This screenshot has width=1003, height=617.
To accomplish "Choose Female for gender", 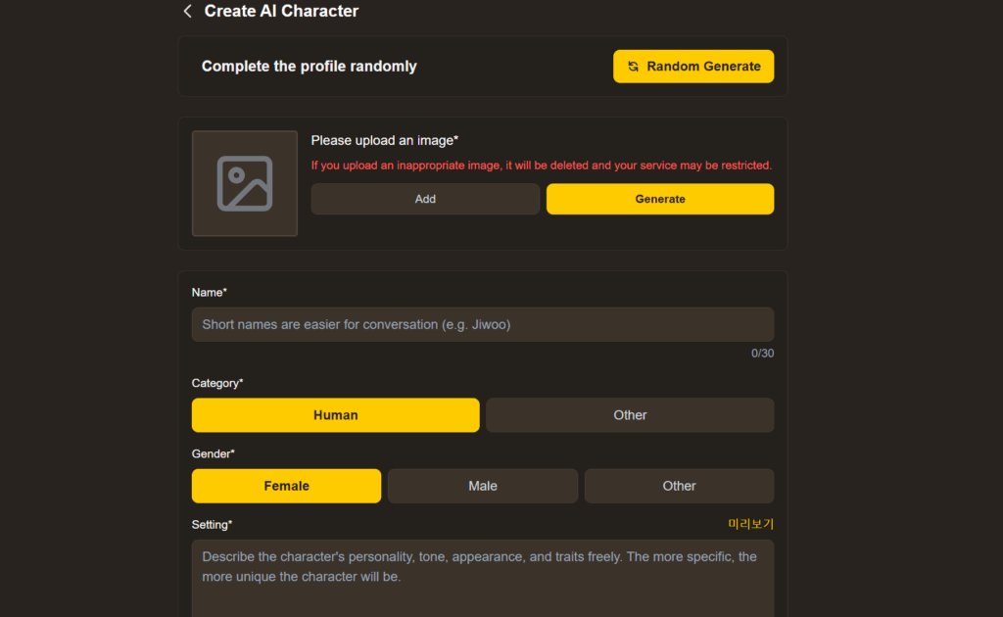I will tap(285, 485).
